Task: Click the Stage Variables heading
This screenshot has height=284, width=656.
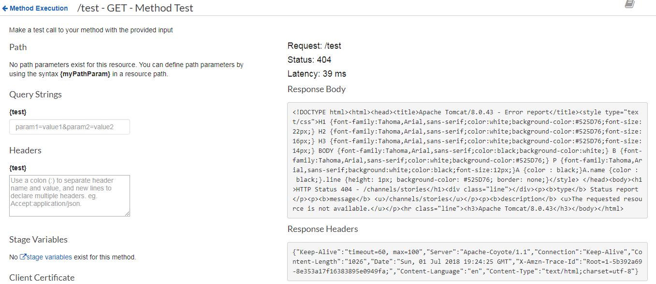Action: [39, 240]
